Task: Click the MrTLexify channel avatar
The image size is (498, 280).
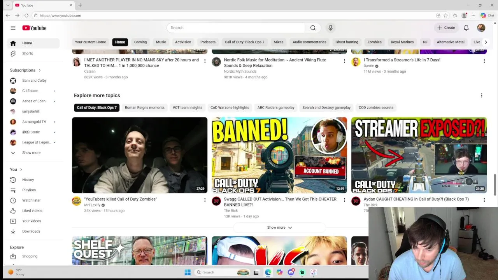Action: [x=77, y=201]
